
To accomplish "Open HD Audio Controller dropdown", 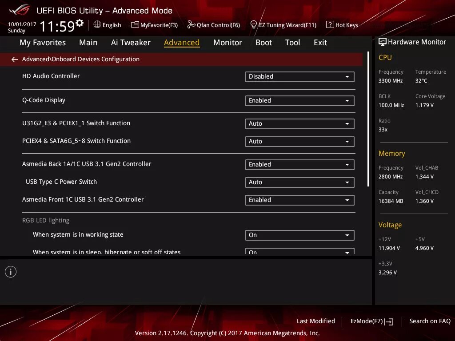I will (x=300, y=77).
